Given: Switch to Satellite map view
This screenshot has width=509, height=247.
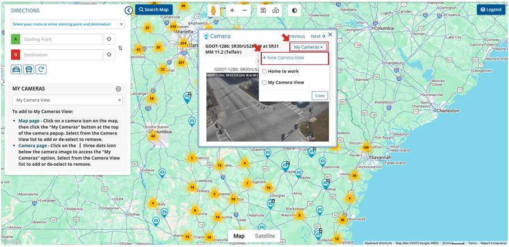Looking at the screenshot, I should pyautogui.click(x=265, y=236).
